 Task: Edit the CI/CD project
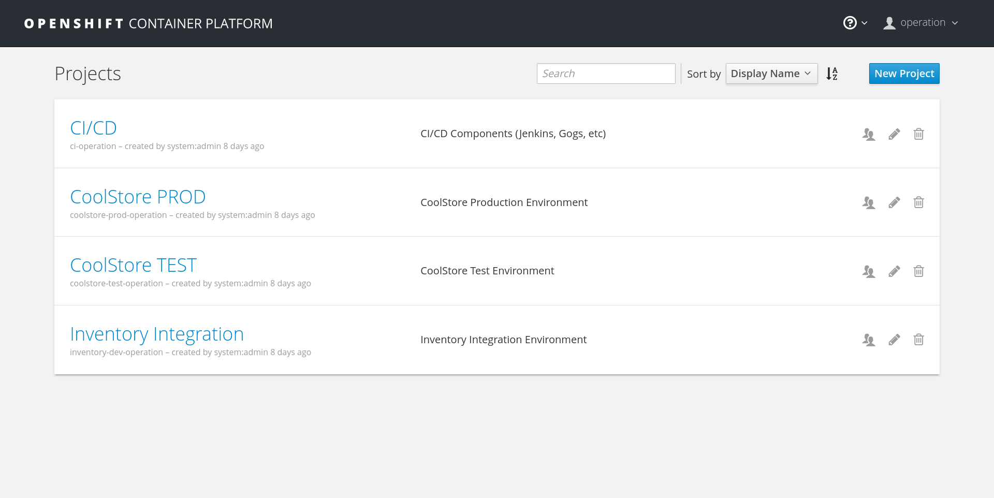coord(894,134)
